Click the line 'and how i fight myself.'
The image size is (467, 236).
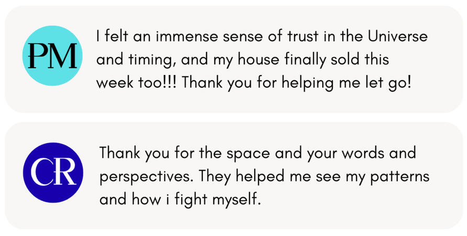pyautogui.click(x=180, y=200)
